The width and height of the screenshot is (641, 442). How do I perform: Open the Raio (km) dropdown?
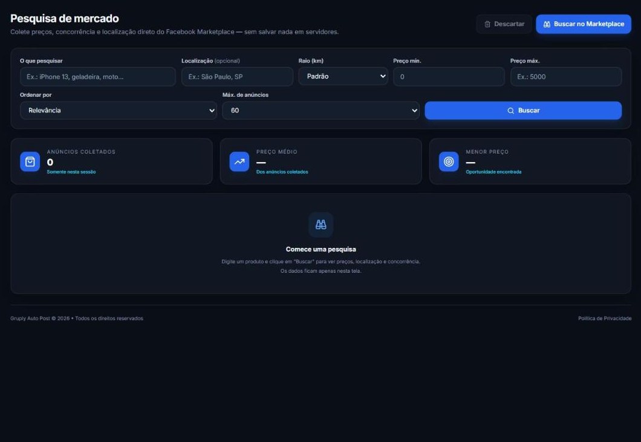343,76
